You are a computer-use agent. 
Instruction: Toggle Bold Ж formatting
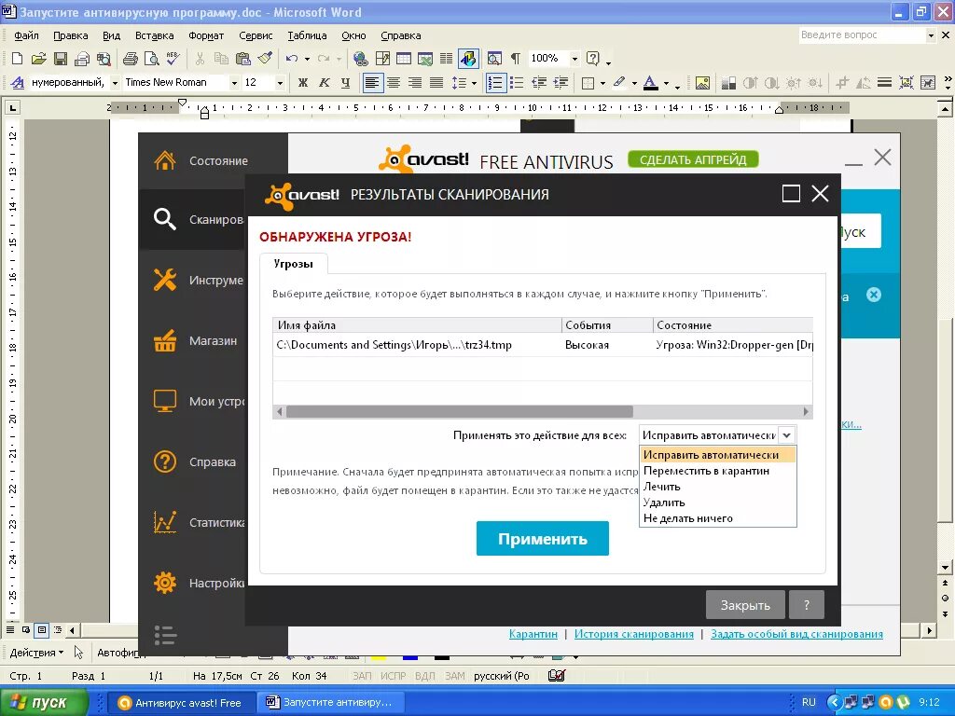click(x=303, y=83)
